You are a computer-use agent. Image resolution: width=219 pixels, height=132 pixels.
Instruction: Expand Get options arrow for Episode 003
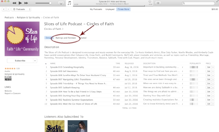213,96
